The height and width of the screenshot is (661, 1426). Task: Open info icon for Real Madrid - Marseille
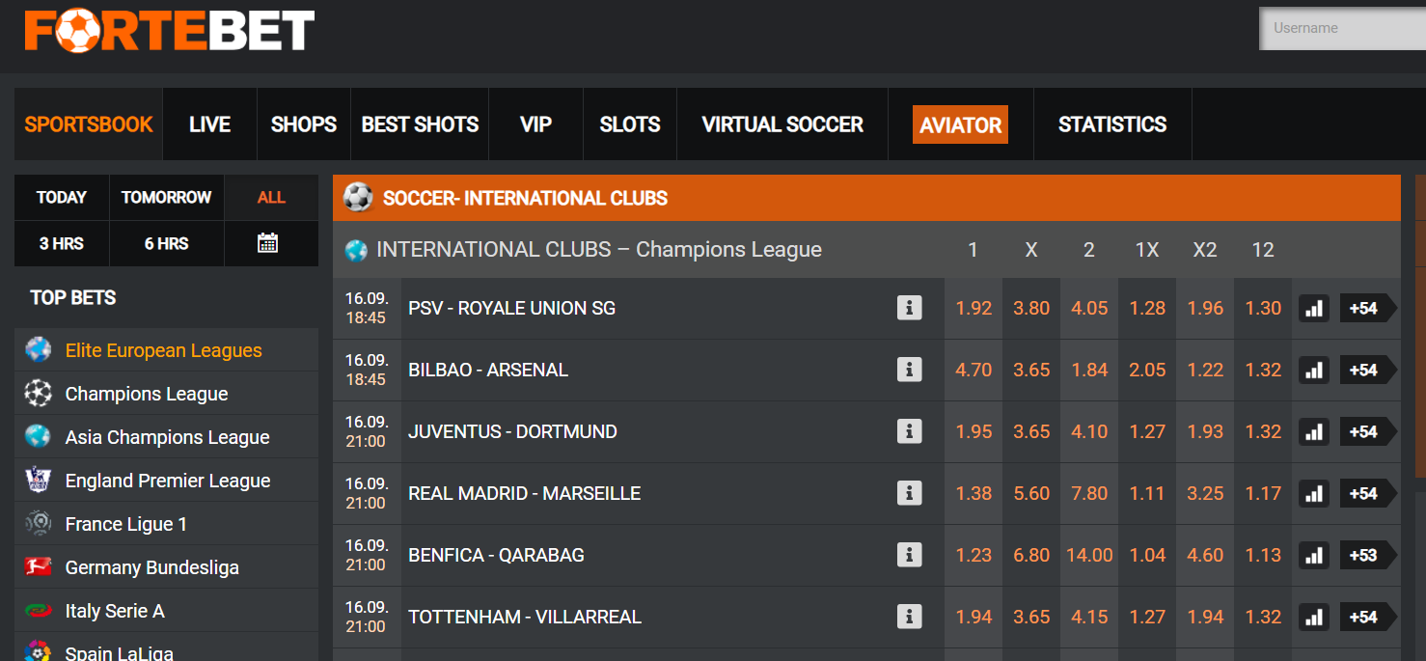click(x=909, y=493)
